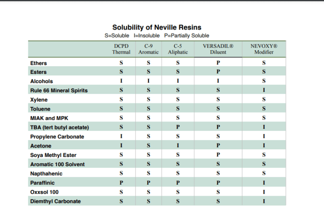The width and height of the screenshot is (324, 224).
Task: Select the 'Rule 66 Mineral Spirits' row label
Action: point(59,91)
